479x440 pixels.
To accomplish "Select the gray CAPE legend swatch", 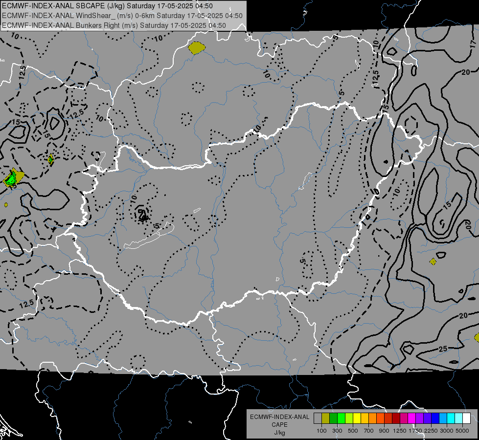I will pos(318,418).
